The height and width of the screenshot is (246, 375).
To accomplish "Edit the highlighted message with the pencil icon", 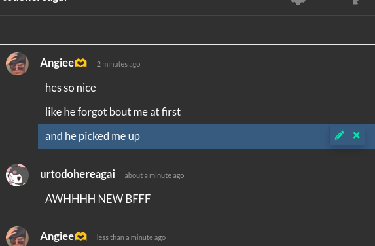I will coord(340,135).
